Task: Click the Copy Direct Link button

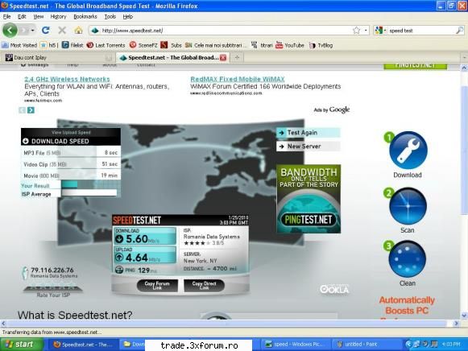Action: pos(204,286)
